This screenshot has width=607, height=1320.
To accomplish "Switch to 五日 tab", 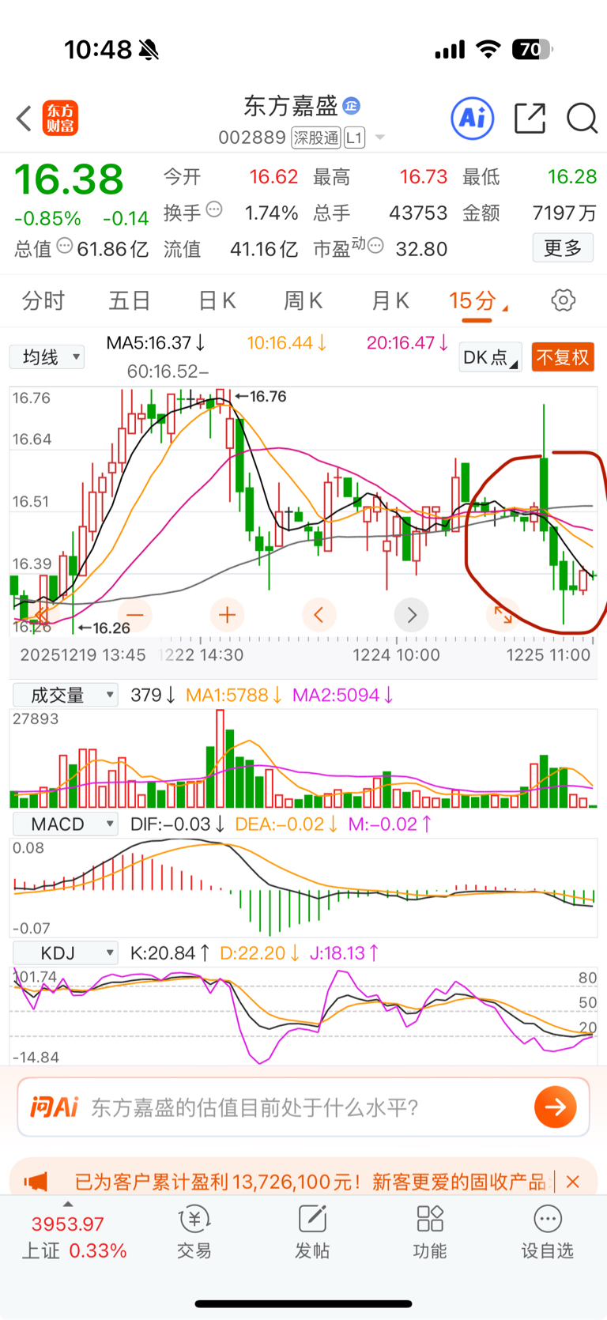I will [x=130, y=300].
